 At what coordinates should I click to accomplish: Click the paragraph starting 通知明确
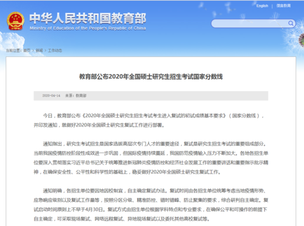point(151,205)
